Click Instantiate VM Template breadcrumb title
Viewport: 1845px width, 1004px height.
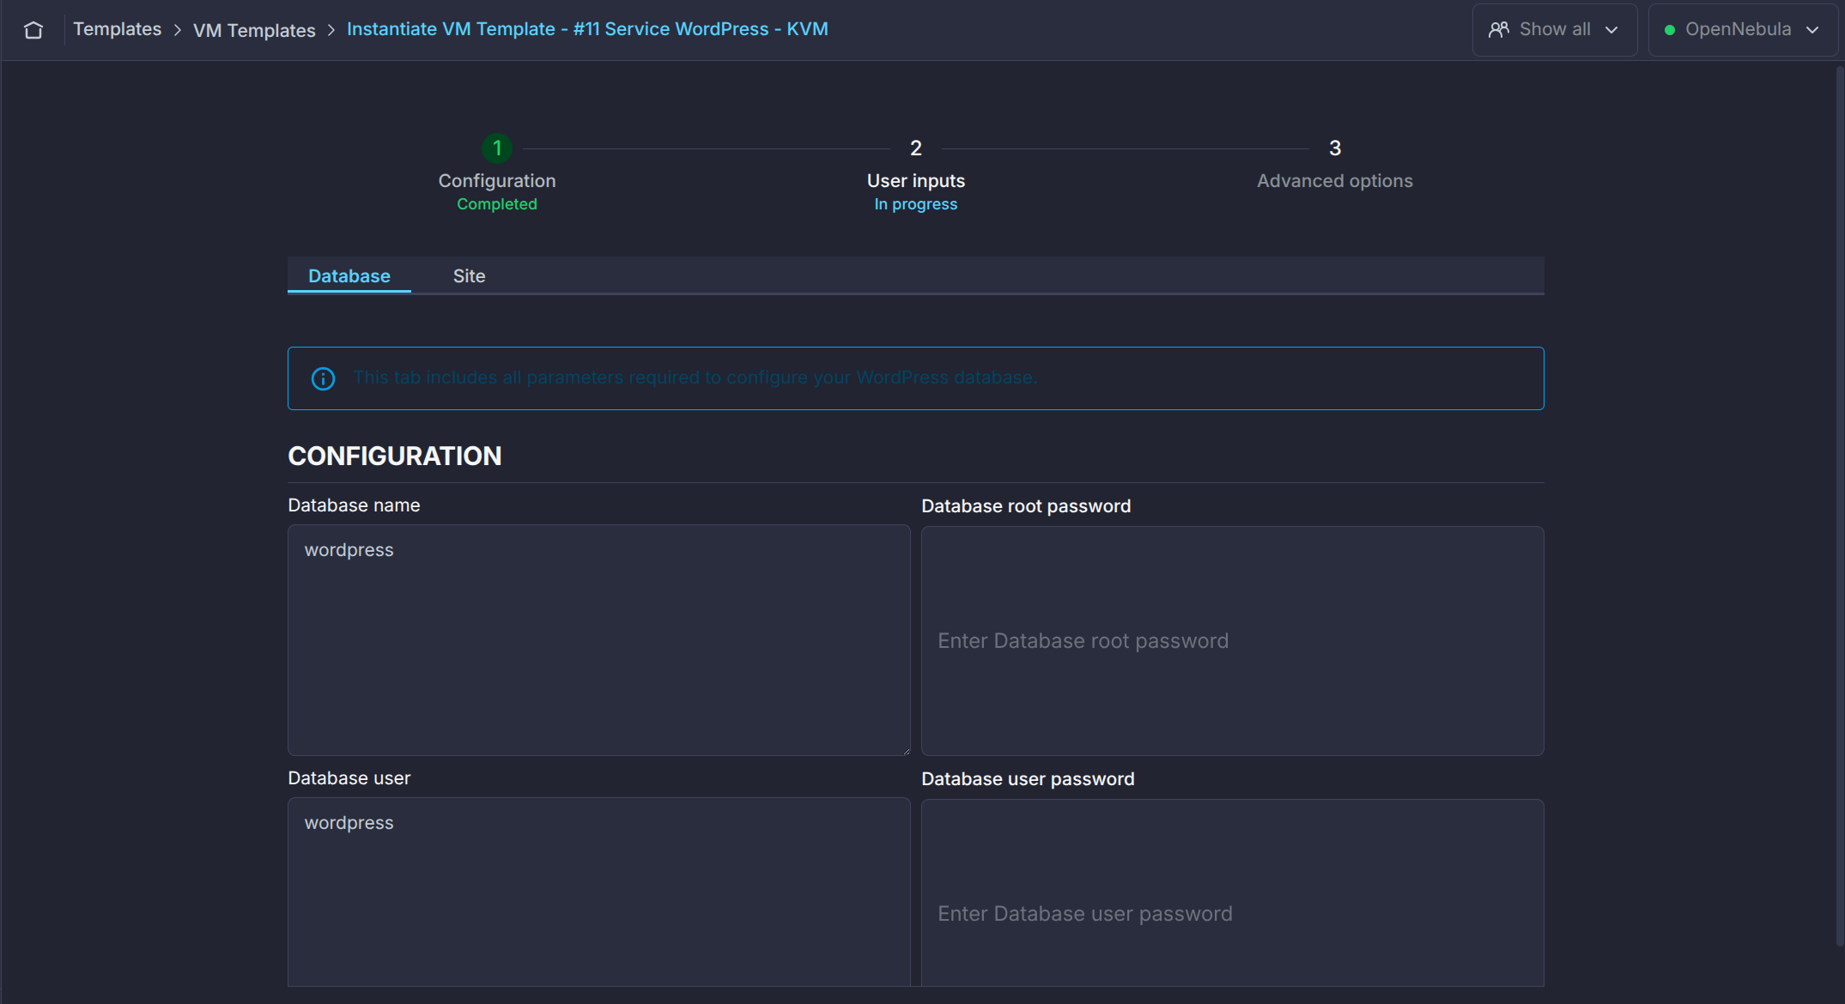pos(587,29)
